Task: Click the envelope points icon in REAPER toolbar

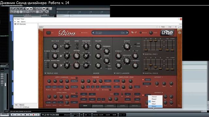Action: pos(38,9)
